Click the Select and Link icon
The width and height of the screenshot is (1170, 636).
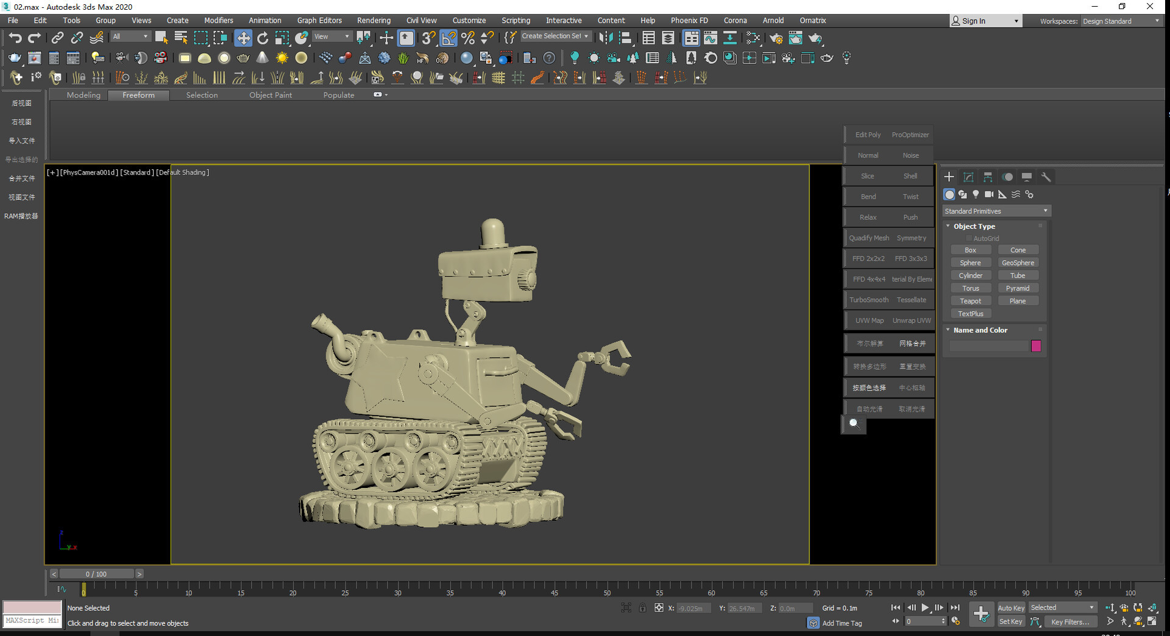pos(57,38)
